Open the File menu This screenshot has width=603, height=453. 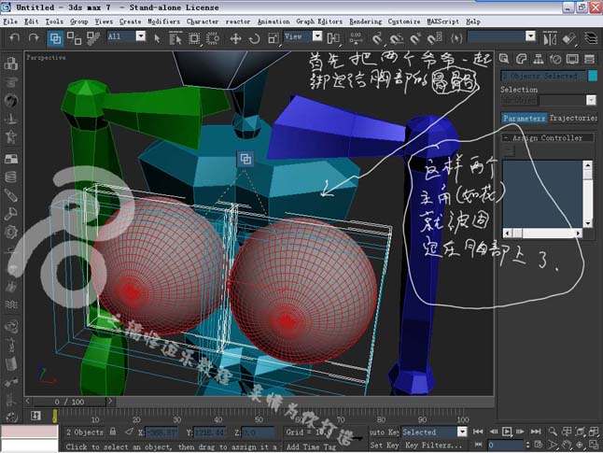click(10, 21)
